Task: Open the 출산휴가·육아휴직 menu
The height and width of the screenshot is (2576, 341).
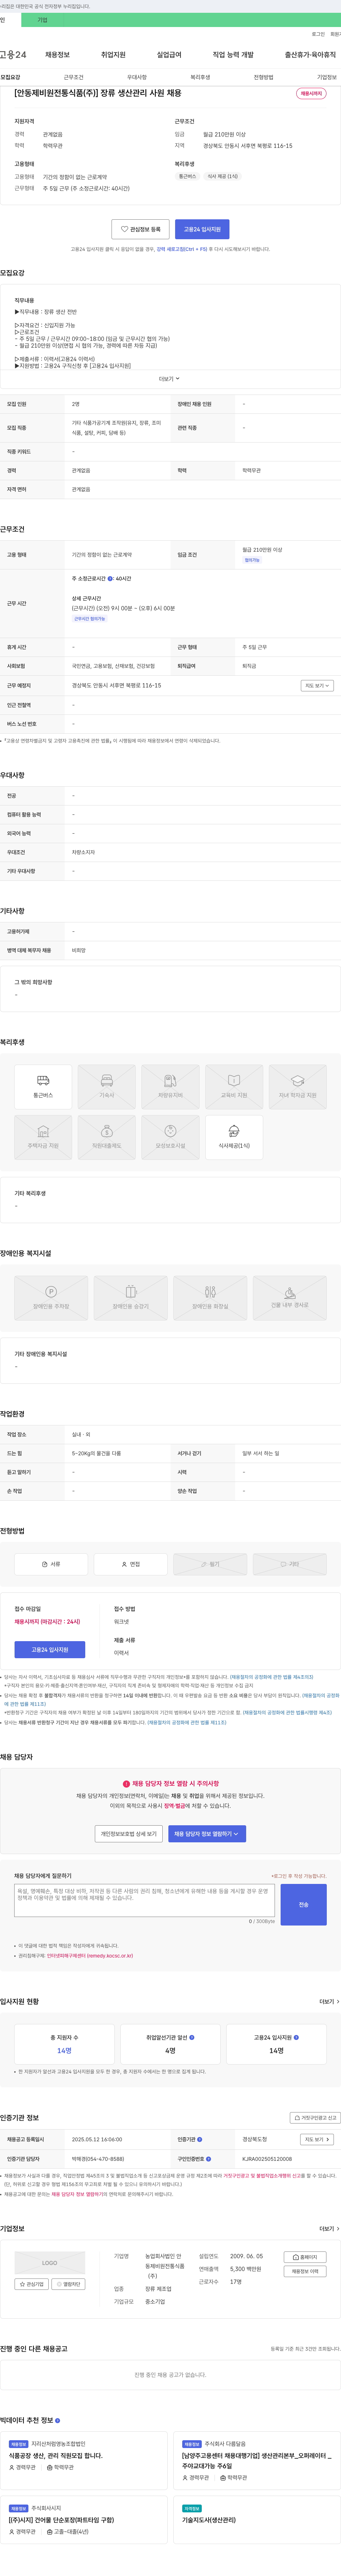Action: (x=310, y=55)
